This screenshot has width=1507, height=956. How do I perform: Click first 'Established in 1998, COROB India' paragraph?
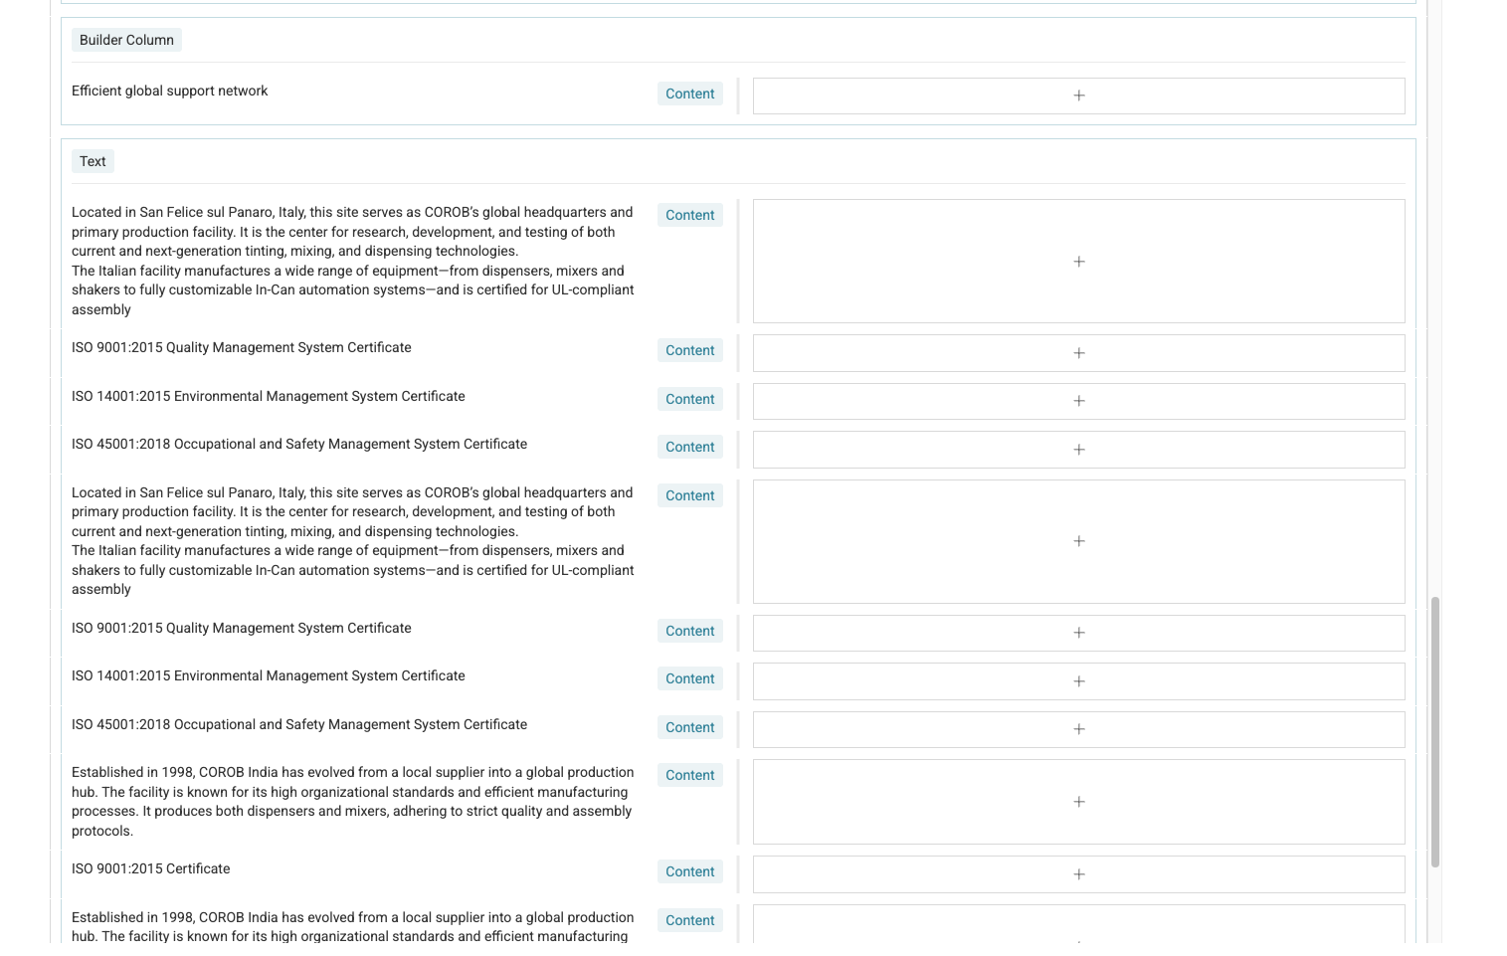(353, 801)
